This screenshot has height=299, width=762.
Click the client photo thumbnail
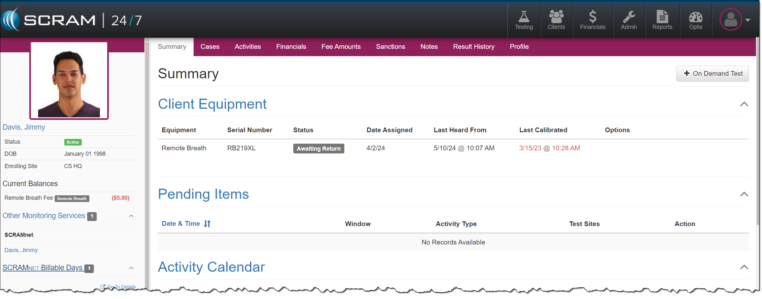click(69, 81)
